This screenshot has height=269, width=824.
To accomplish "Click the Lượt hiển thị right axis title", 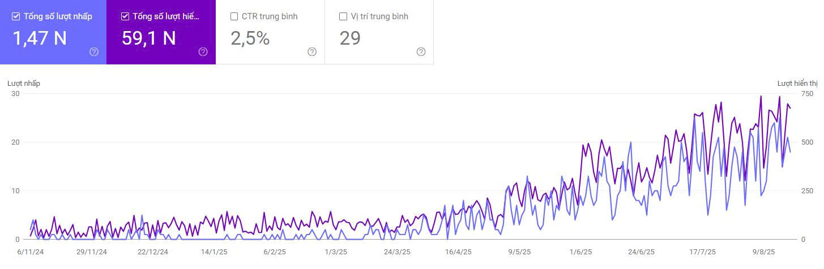I will (x=797, y=84).
